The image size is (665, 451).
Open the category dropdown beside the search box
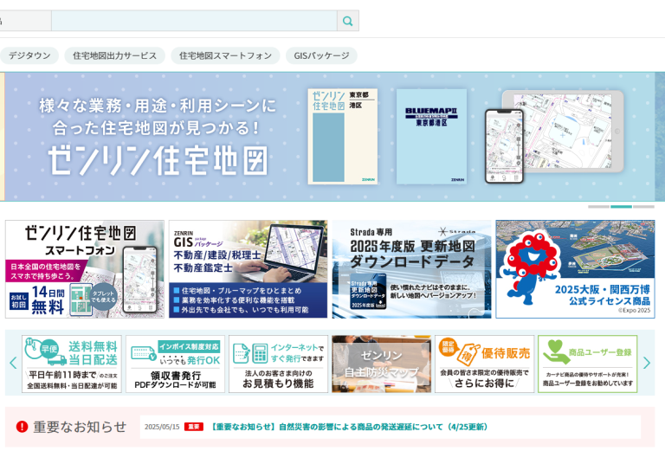click(25, 21)
